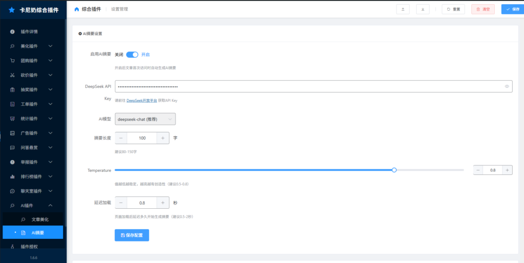
Task: Open the AI模型 deepseek-chat dropdown
Action: click(145, 119)
